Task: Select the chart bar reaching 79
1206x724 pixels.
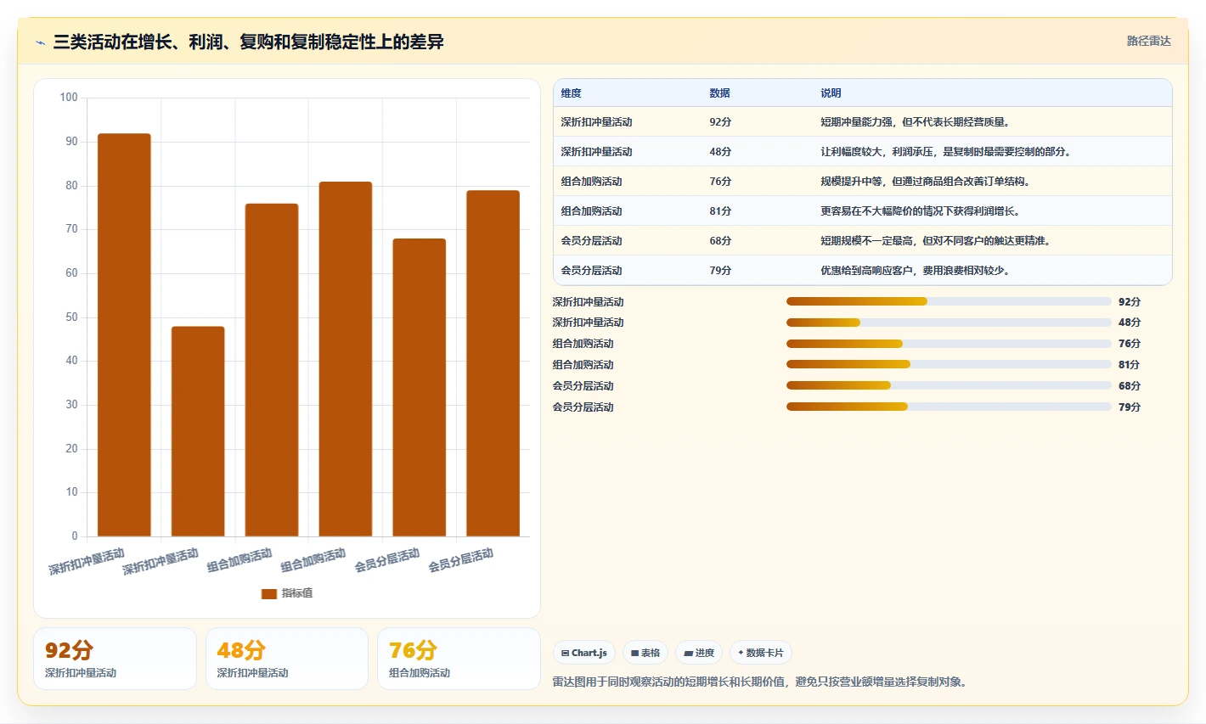Action: 493,363
